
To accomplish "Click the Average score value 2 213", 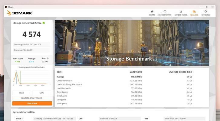I will pos(31,62).
